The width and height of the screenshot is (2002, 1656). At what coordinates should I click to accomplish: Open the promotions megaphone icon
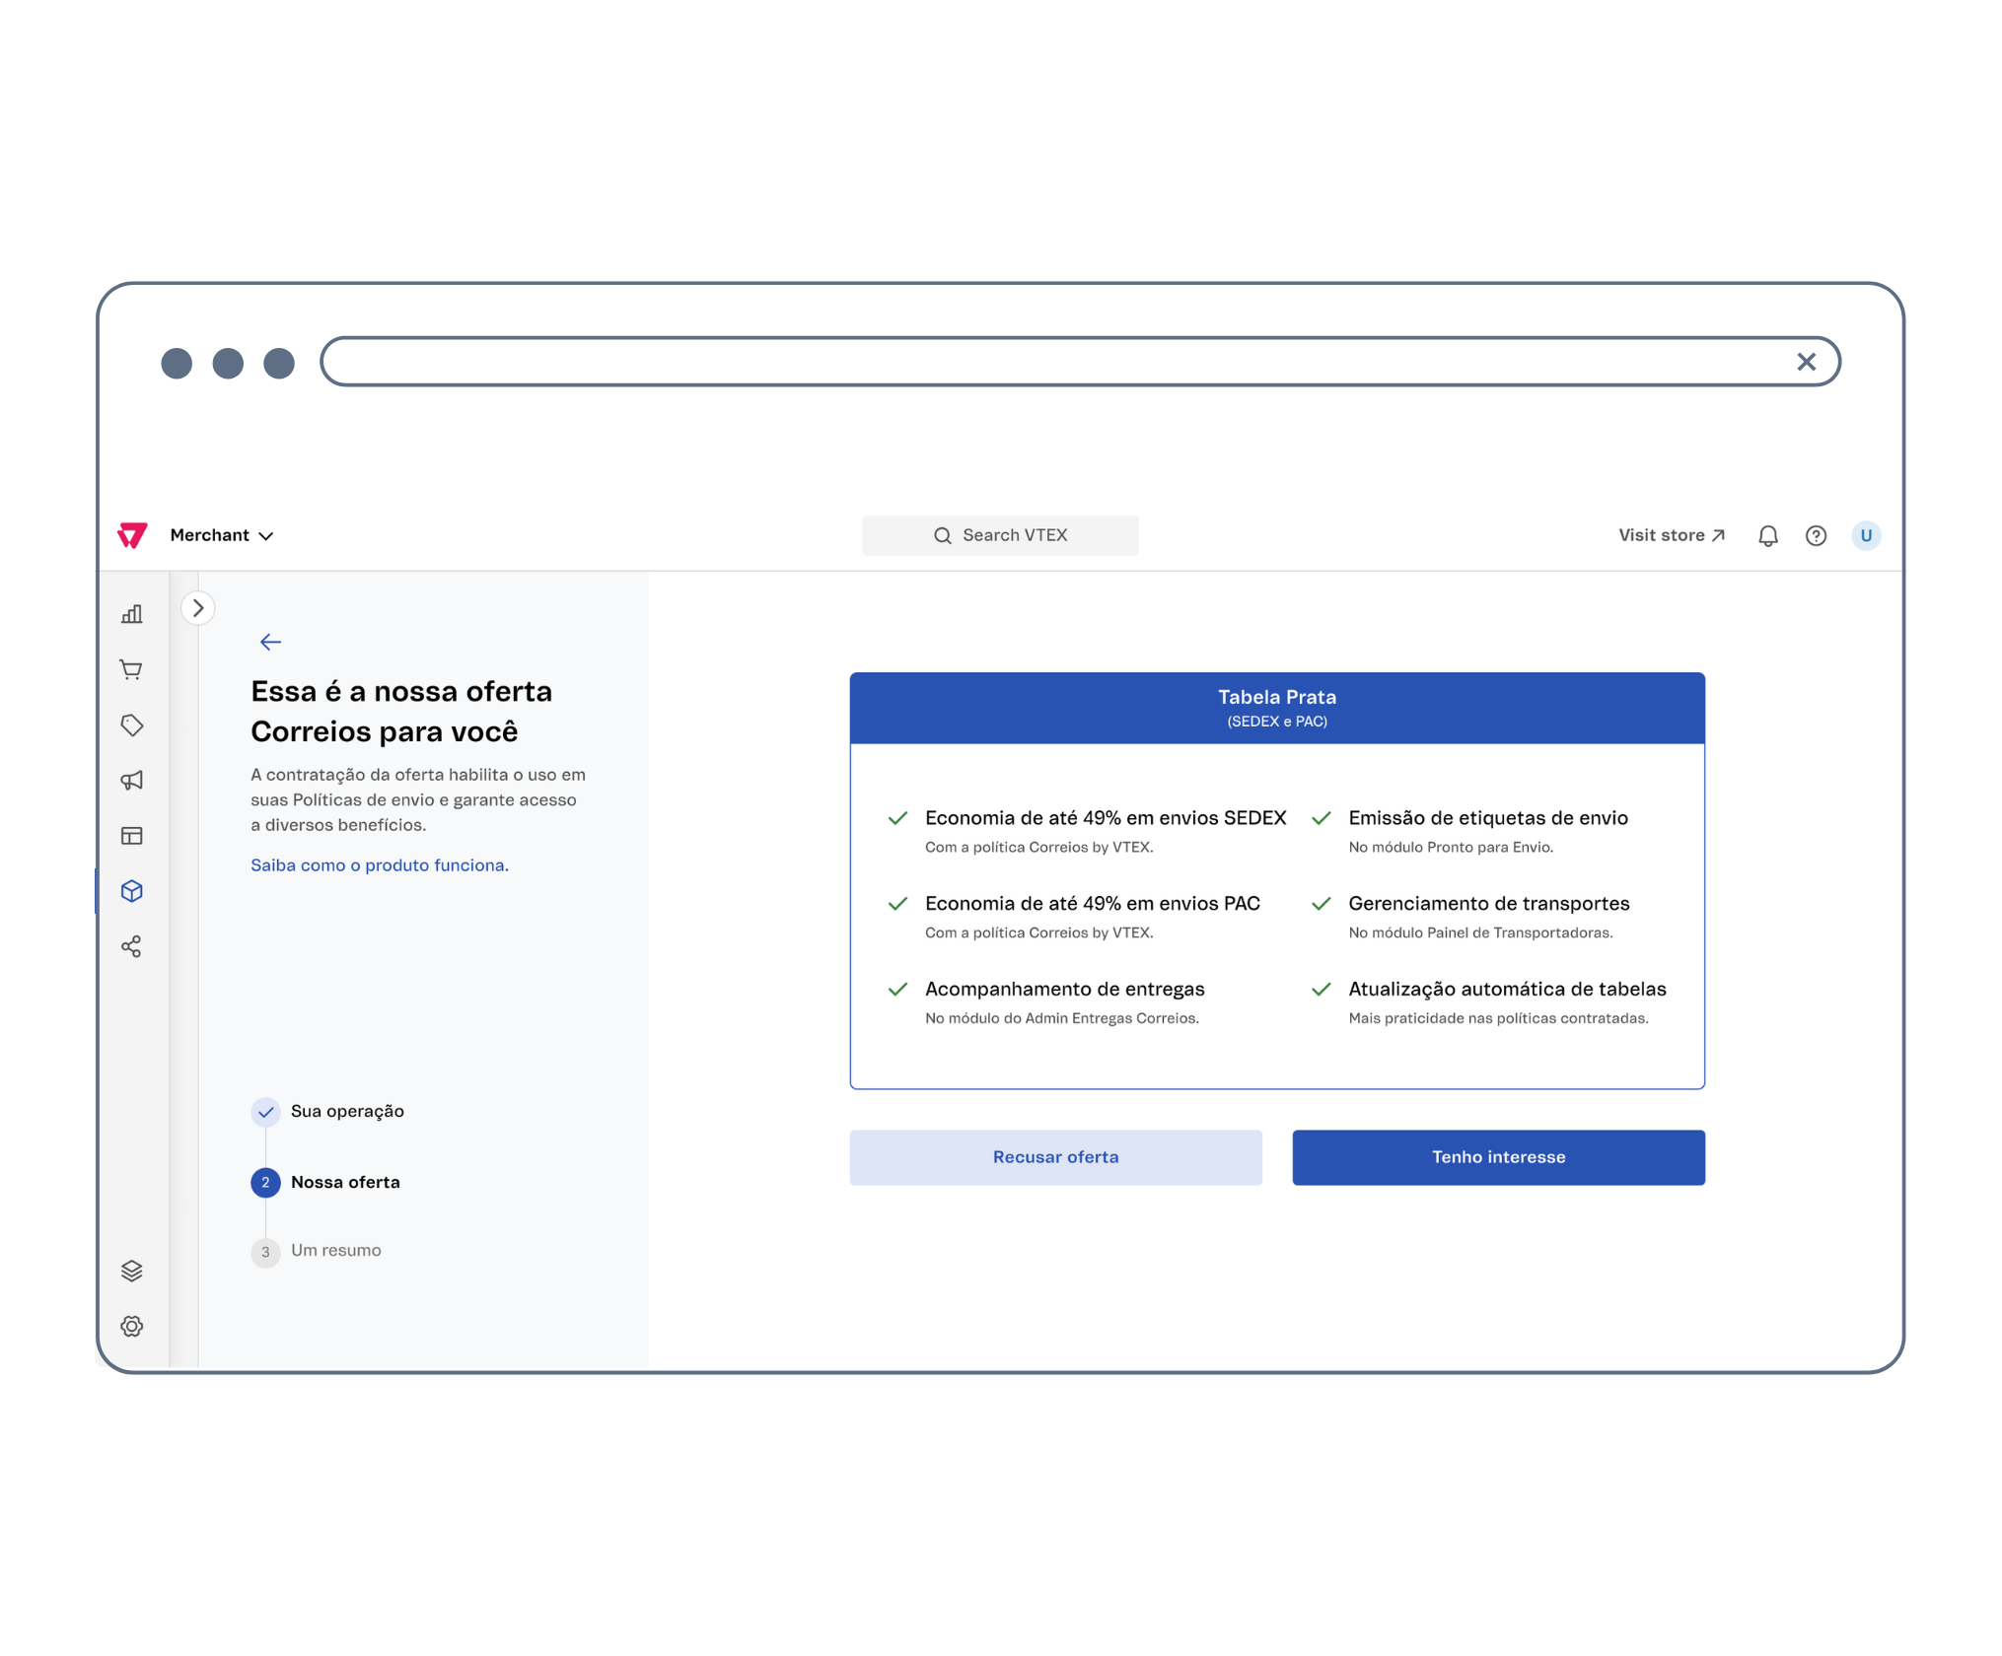click(x=132, y=781)
